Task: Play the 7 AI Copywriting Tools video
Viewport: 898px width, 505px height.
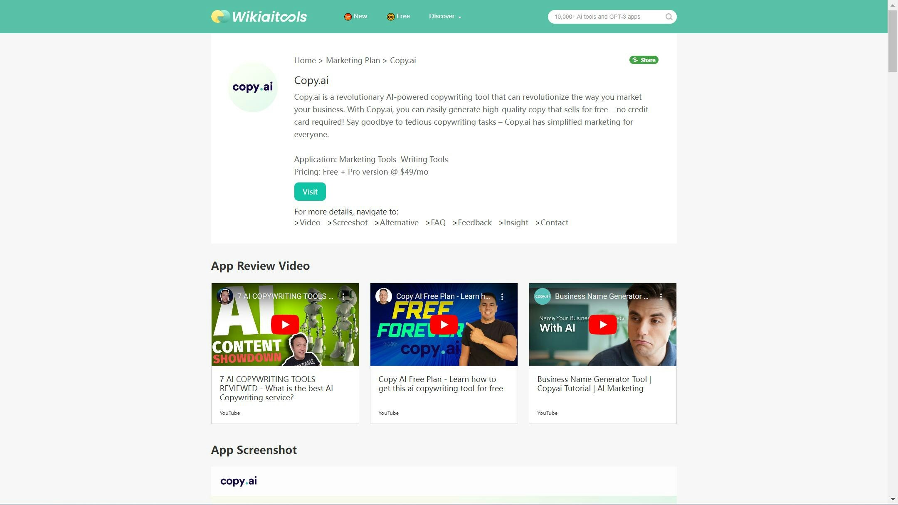Action: point(285,325)
